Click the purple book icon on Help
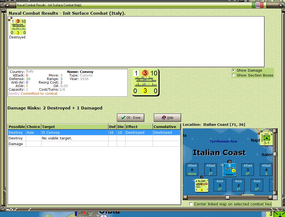 pyautogui.click(x=164, y=118)
